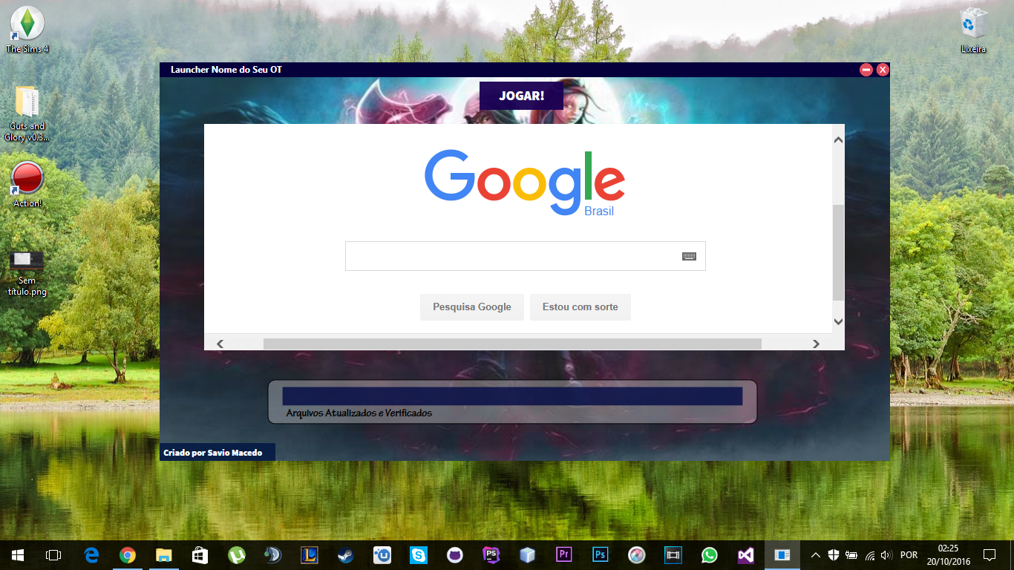Click the horizontal scrollbar right arrow
This screenshot has height=570, width=1014.
point(816,344)
